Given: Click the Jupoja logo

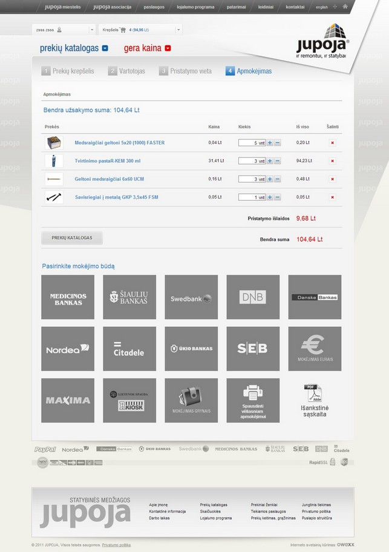Looking at the screenshot, I should (x=322, y=41).
